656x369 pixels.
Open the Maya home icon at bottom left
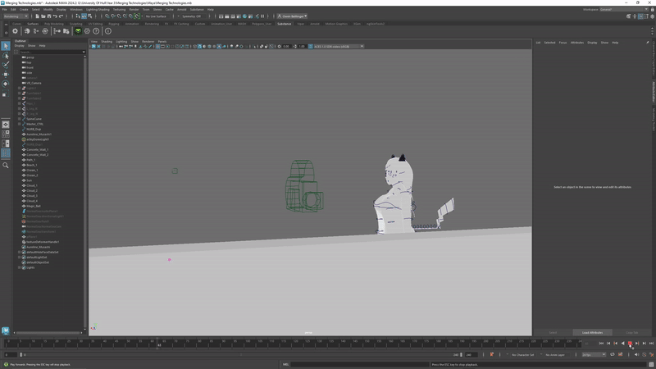pyautogui.click(x=5, y=330)
